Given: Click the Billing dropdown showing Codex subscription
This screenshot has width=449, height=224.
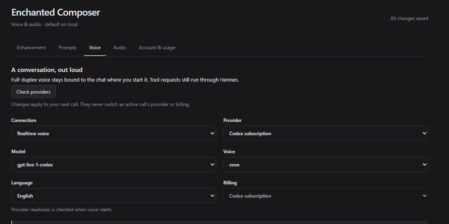Looking at the screenshot, I should (326, 196).
